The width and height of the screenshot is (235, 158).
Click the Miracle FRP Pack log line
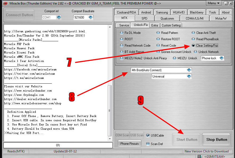(17, 44)
